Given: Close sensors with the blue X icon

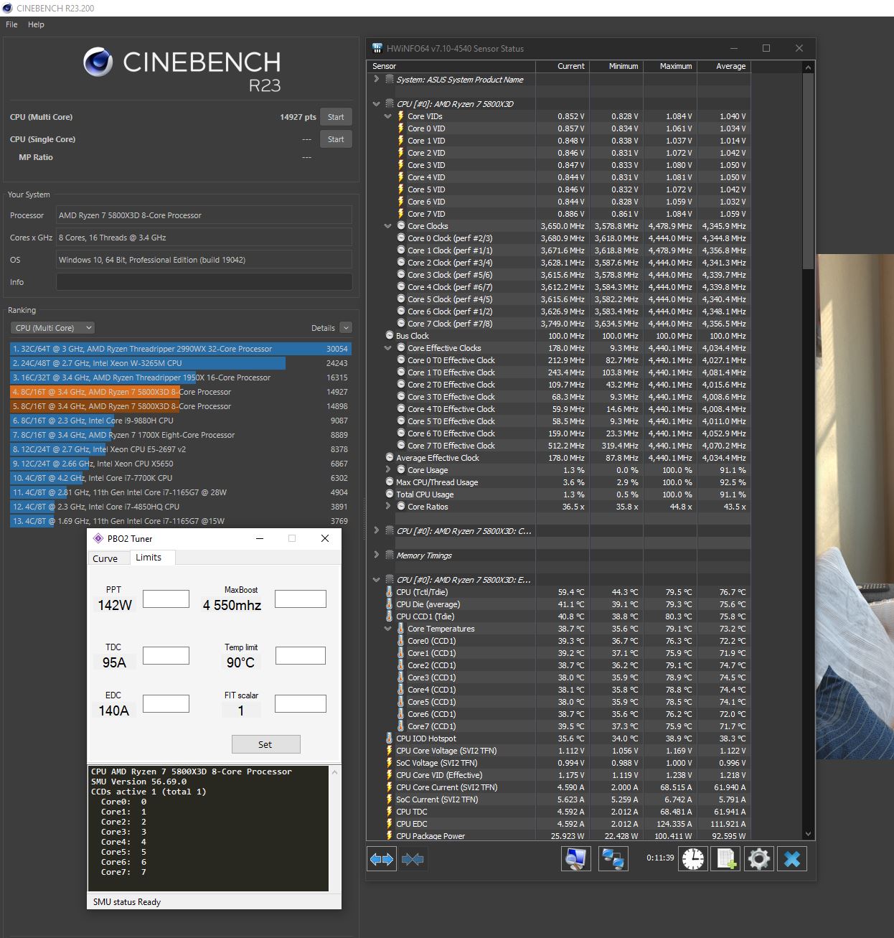Looking at the screenshot, I should pyautogui.click(x=792, y=859).
